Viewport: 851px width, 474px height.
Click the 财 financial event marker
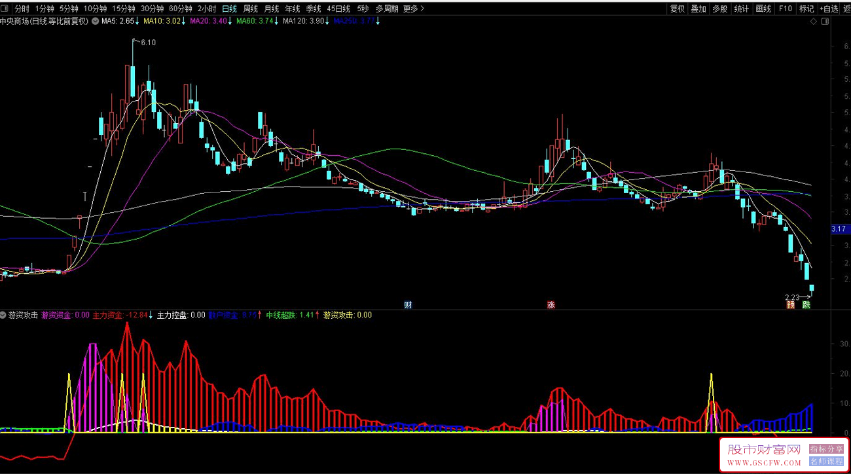click(408, 304)
